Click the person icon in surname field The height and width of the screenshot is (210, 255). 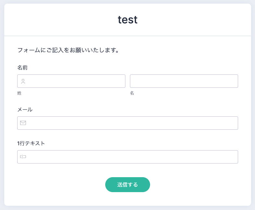click(x=23, y=81)
